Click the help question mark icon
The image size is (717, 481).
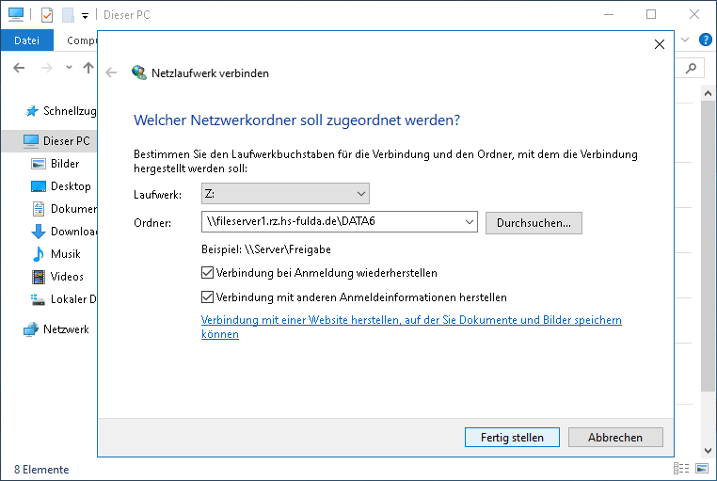pyautogui.click(x=706, y=40)
